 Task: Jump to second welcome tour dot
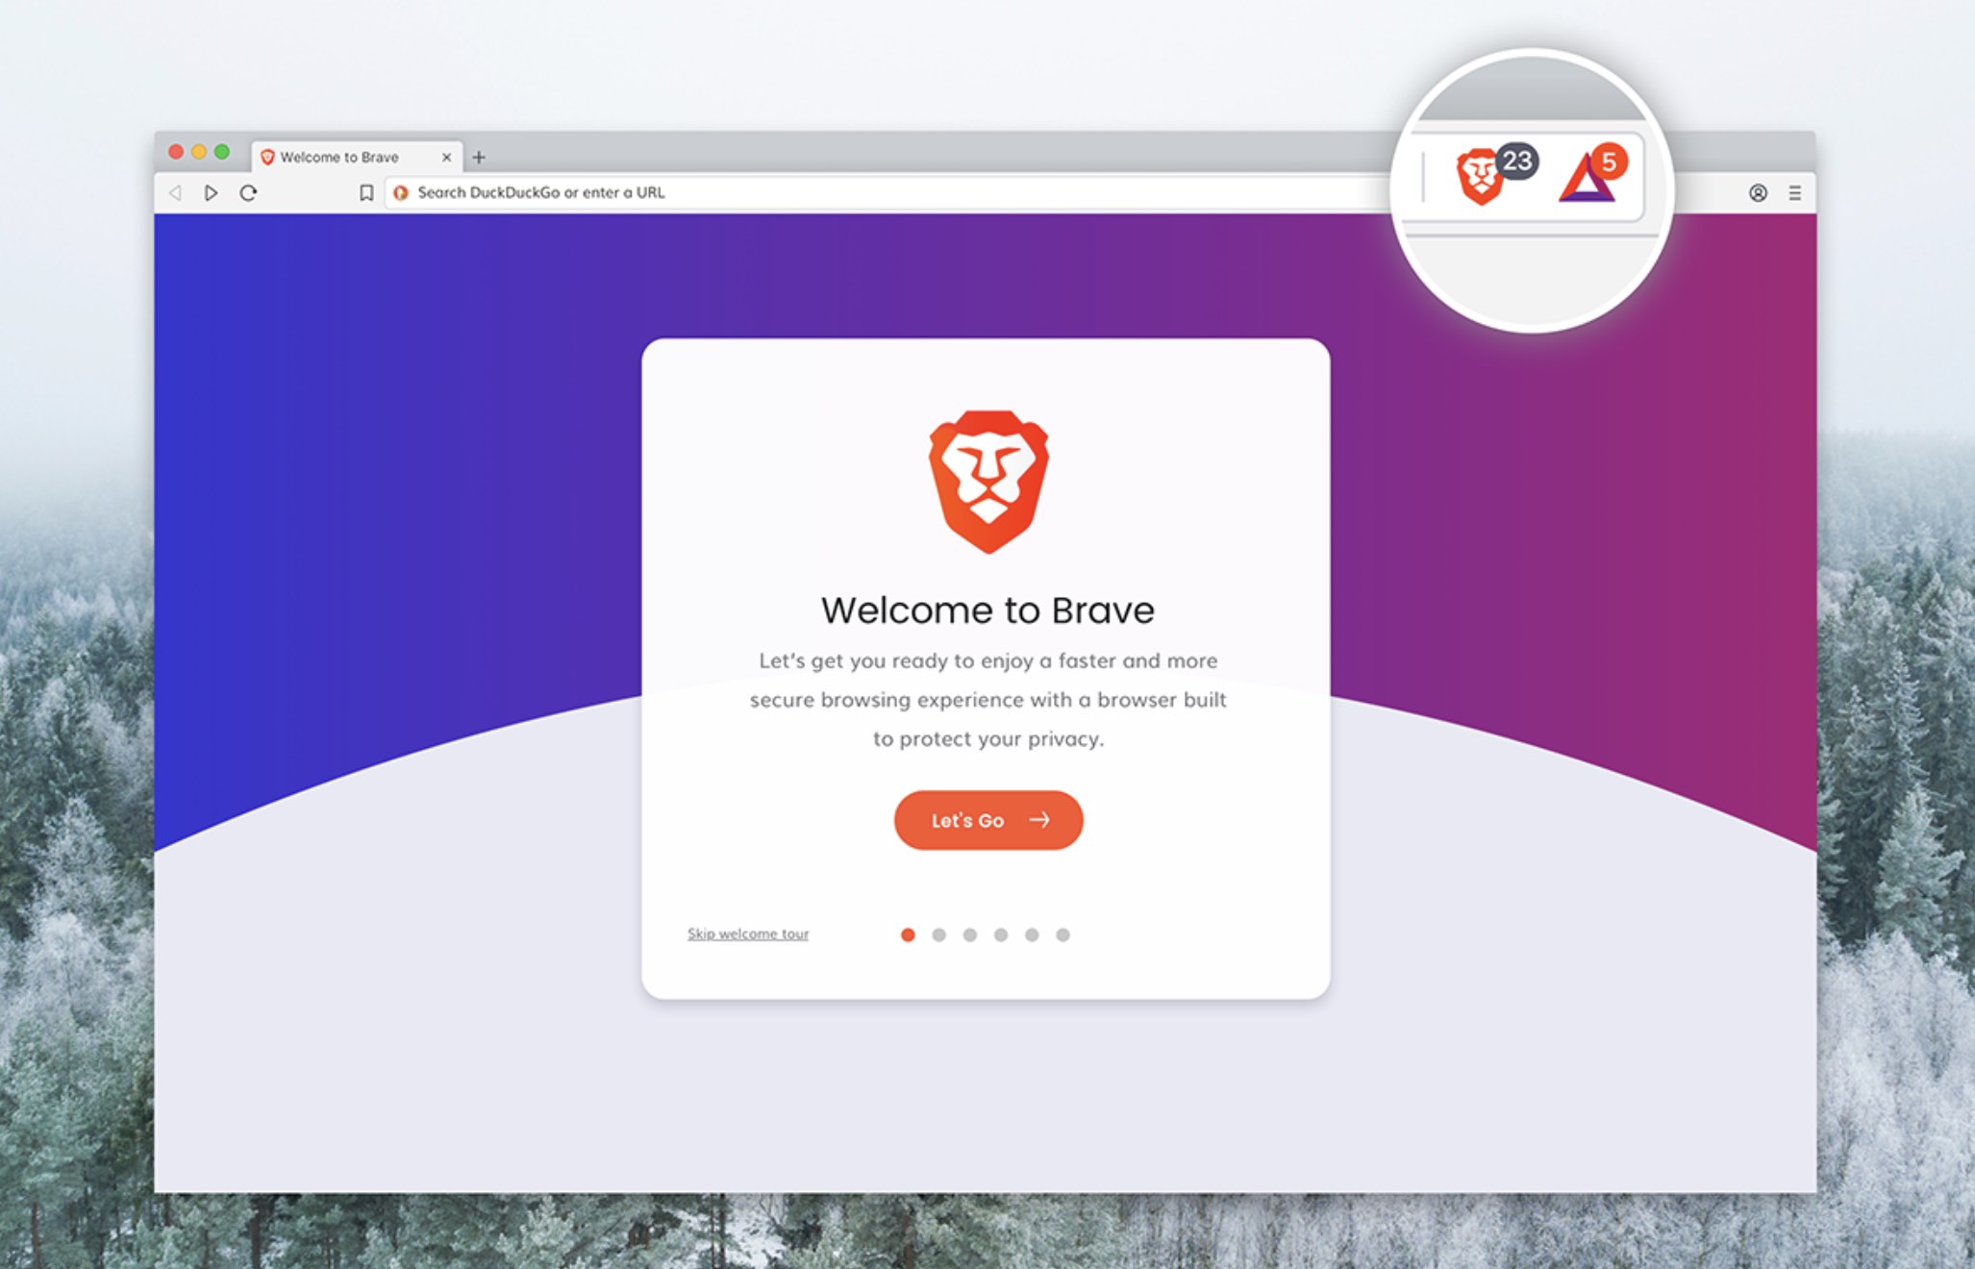[939, 934]
